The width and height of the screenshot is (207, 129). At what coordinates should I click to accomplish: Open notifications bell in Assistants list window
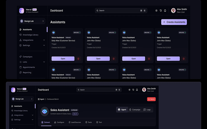165,11
